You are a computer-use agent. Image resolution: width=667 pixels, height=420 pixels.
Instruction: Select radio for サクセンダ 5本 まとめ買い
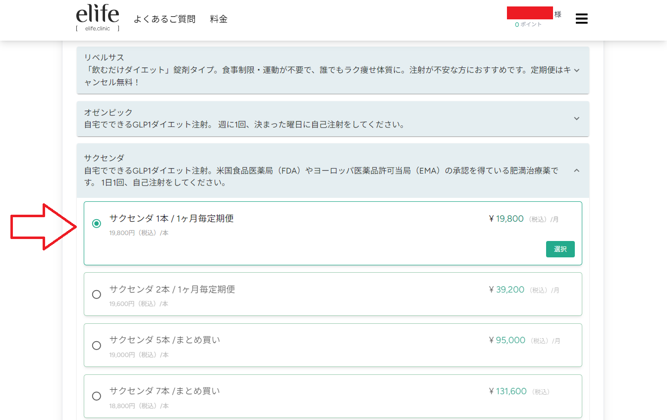tap(97, 346)
